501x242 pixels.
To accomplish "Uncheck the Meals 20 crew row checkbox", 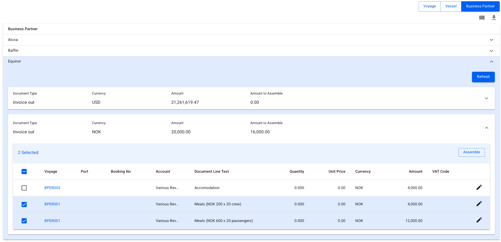I will coord(24,204).
